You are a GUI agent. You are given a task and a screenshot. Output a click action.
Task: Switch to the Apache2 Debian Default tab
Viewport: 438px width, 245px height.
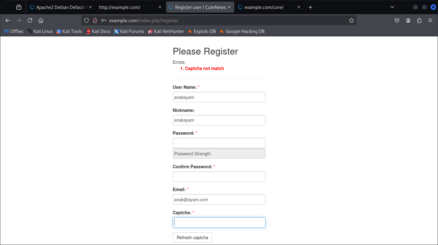click(60, 7)
